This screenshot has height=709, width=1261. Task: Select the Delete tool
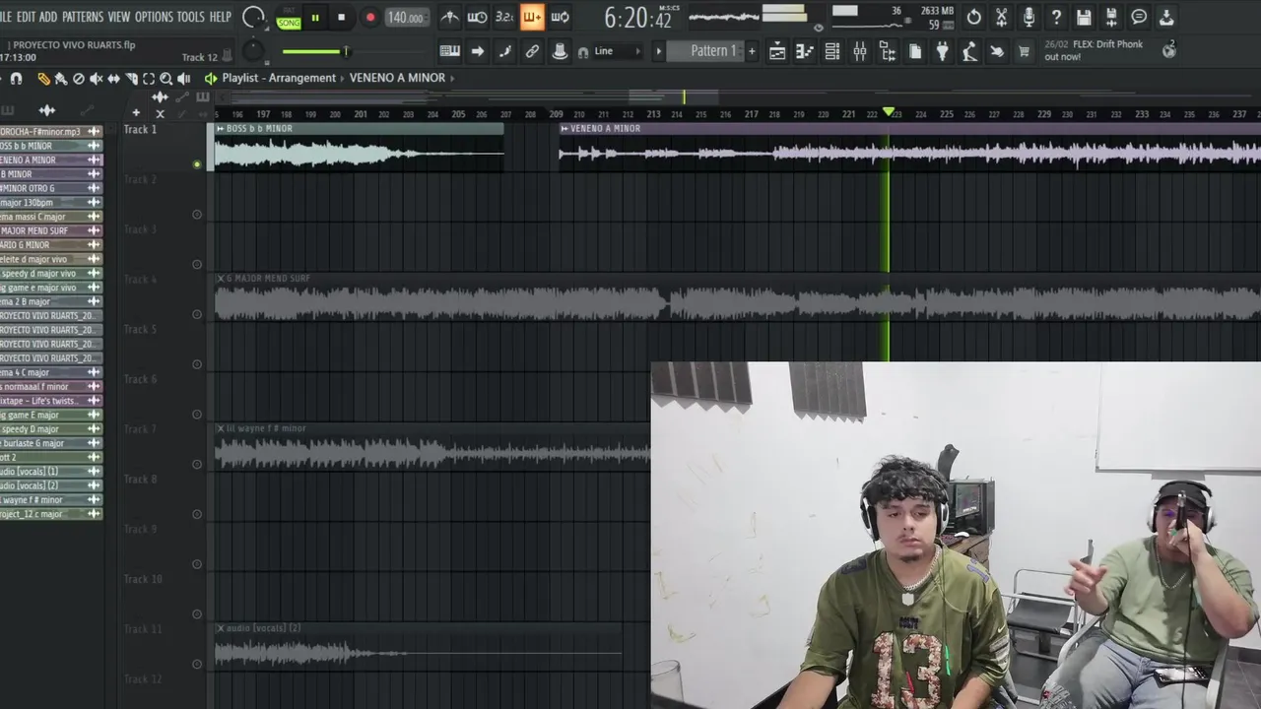(79, 79)
